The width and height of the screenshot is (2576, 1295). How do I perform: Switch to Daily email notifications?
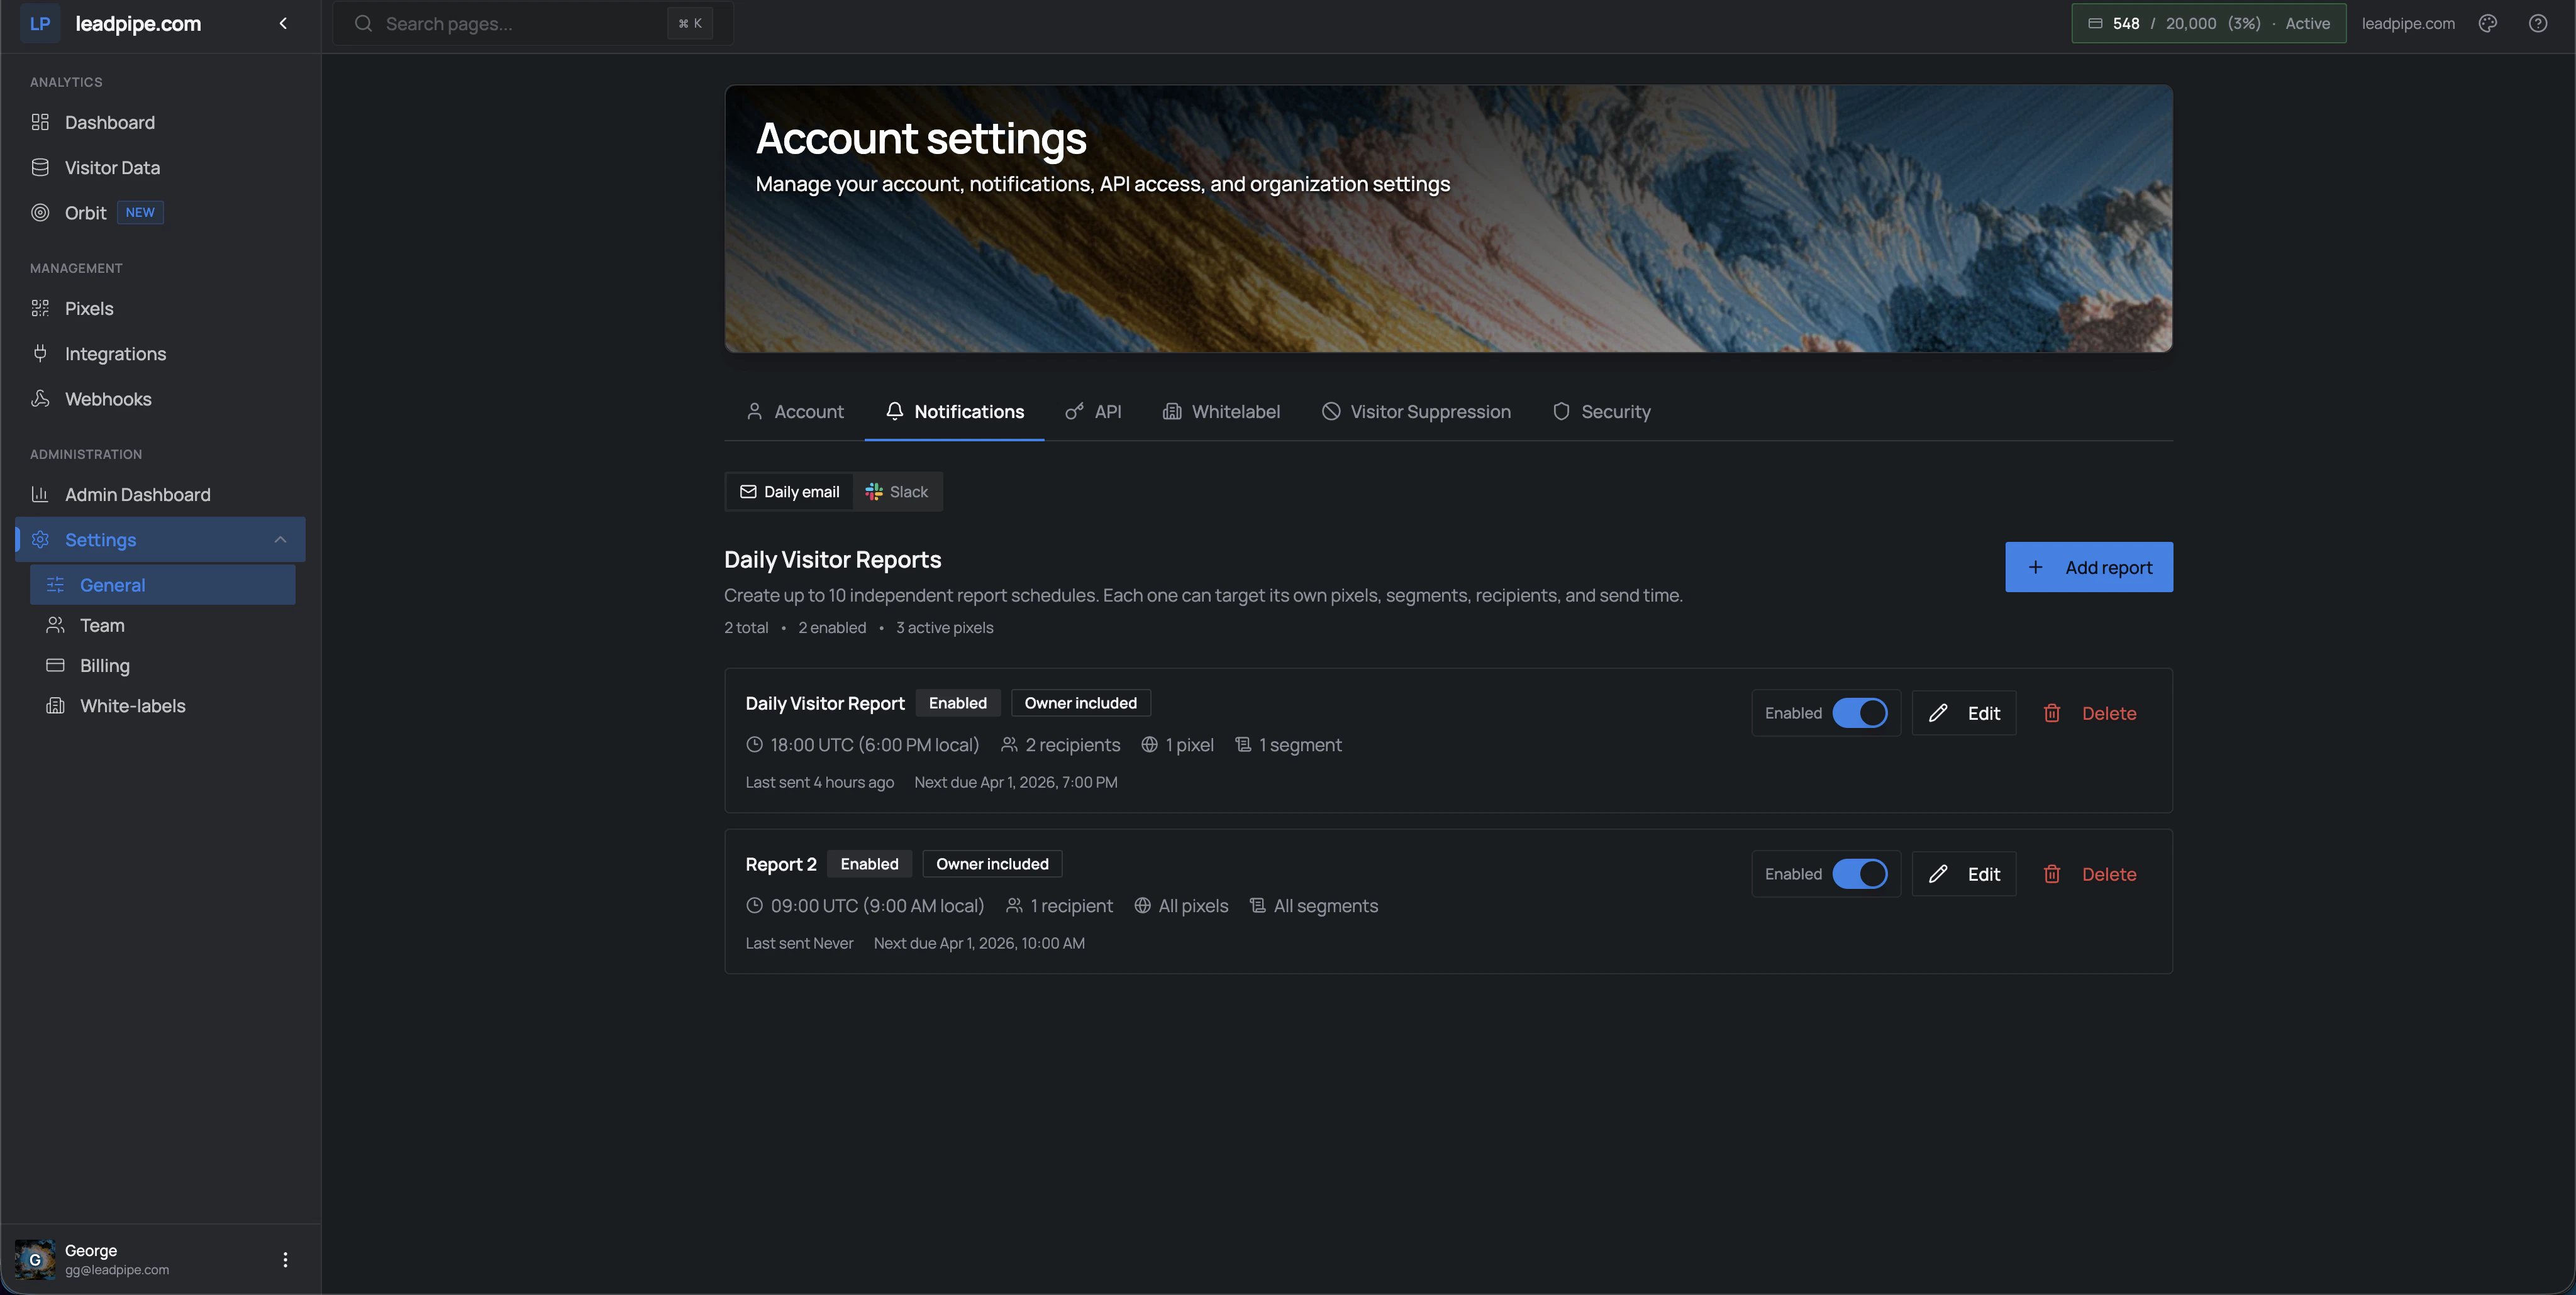[789, 492]
